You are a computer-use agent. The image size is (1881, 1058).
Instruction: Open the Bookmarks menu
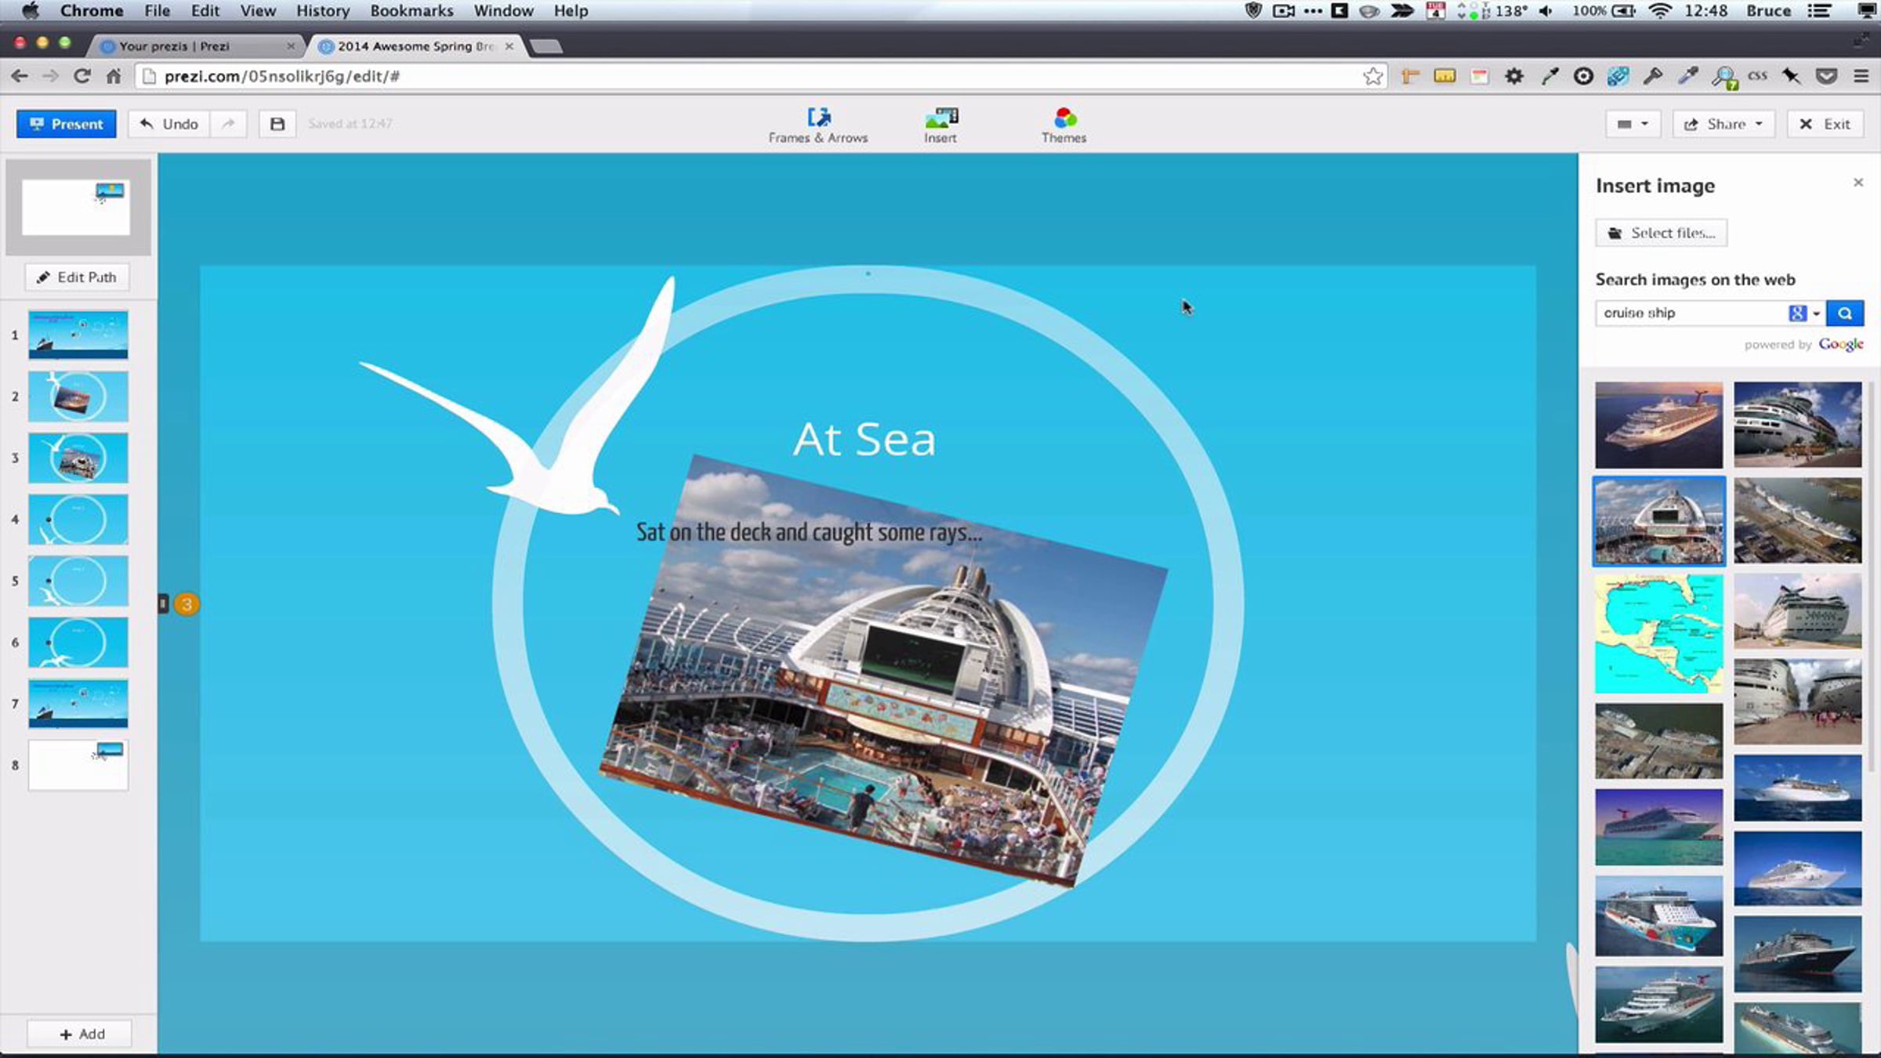pos(411,11)
